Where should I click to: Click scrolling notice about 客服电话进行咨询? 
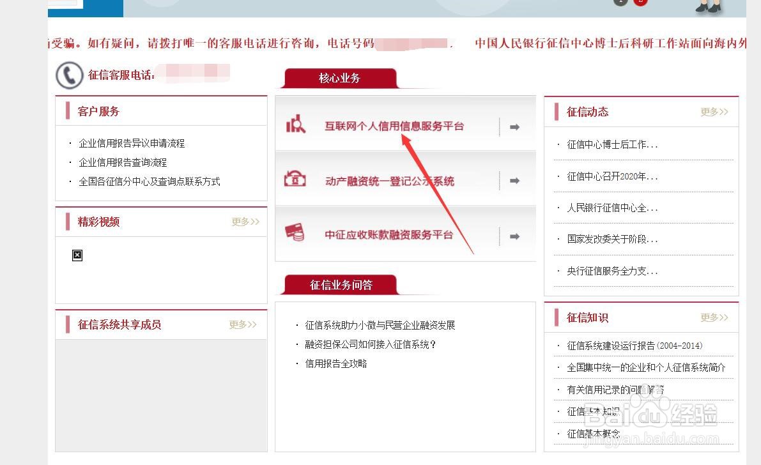(x=250, y=43)
